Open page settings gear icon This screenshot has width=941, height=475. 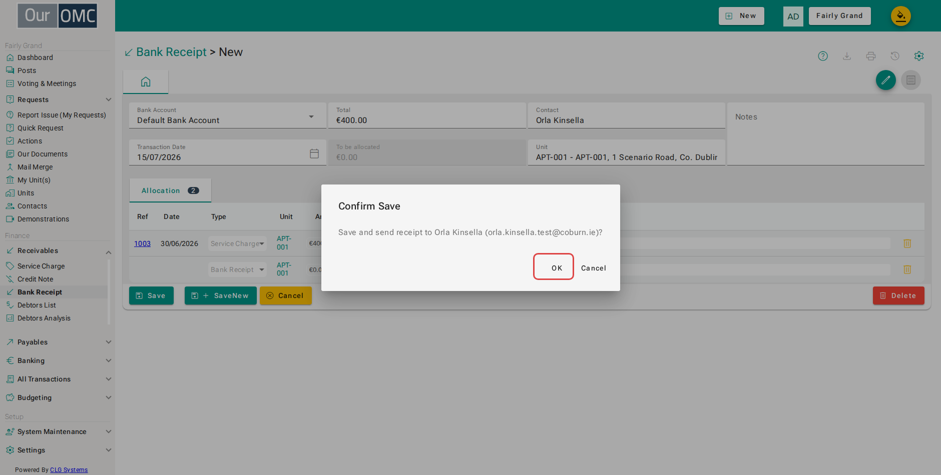point(919,56)
